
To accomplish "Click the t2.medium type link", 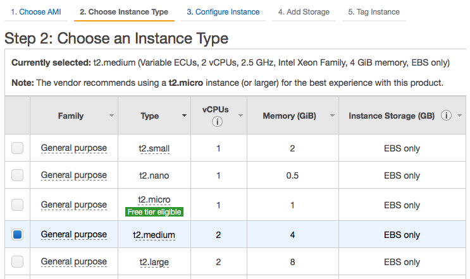I will [154, 235].
